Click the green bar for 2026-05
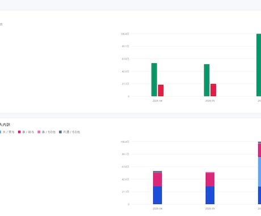 207,80
